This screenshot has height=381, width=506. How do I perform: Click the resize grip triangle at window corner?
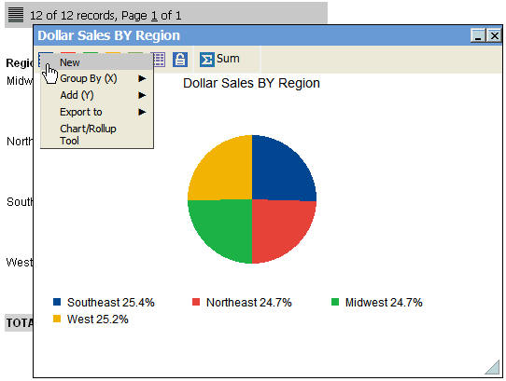pos(493,367)
